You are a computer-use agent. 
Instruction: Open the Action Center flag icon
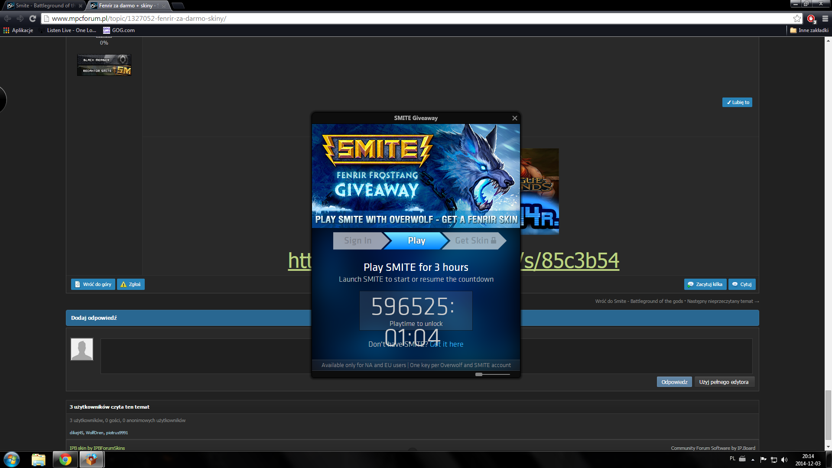pyautogui.click(x=764, y=459)
